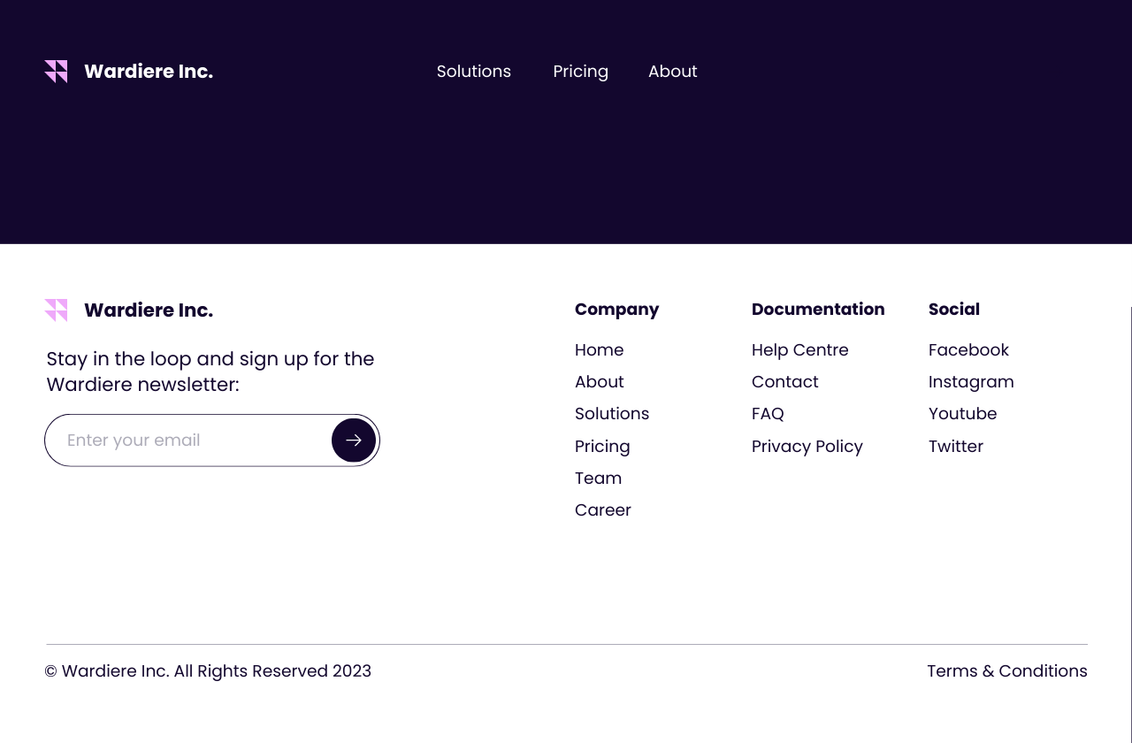The width and height of the screenshot is (1132, 743).
Task: Open Pricing in the top navigation
Action: 580,72
